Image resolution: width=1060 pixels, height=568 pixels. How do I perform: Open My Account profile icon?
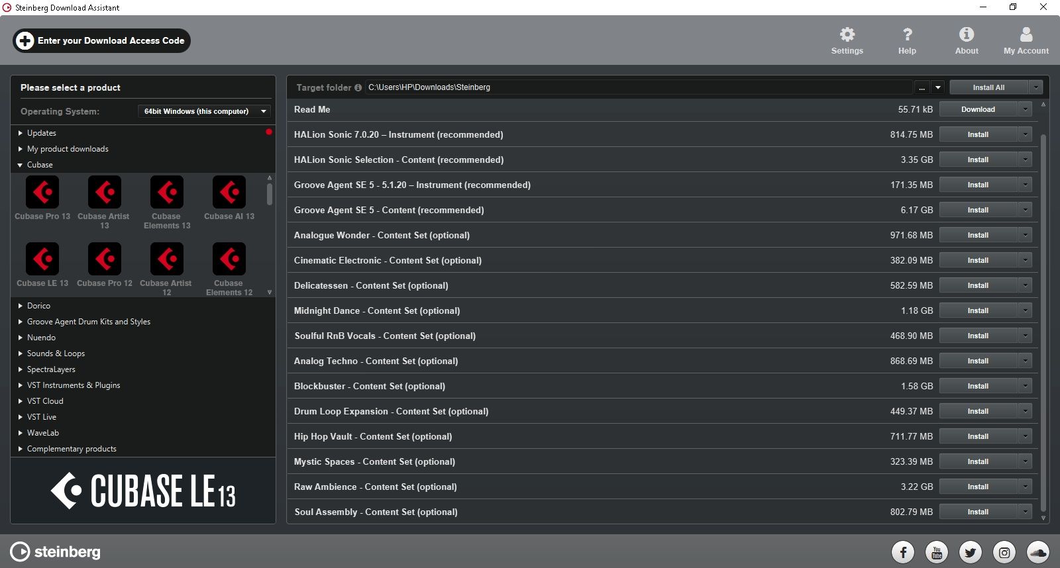coord(1026,40)
